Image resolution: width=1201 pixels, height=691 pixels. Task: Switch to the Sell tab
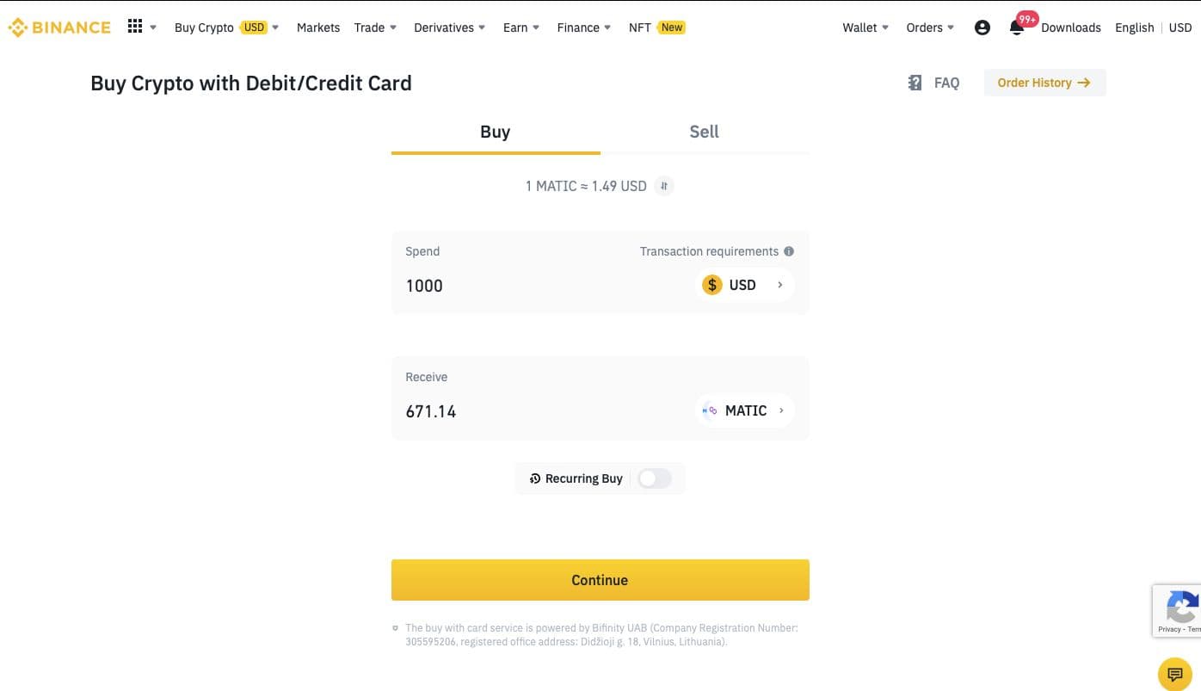tap(704, 132)
